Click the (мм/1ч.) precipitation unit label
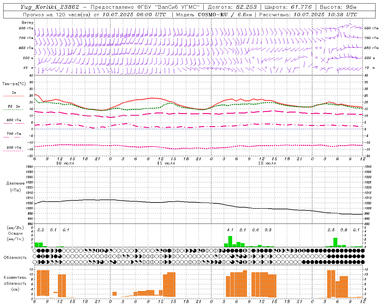The width and height of the screenshot is (380, 304). tap(15, 239)
